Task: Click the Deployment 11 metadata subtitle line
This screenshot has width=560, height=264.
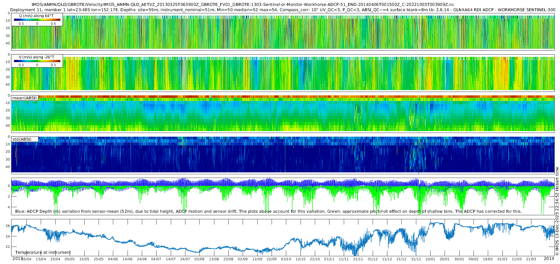Action: click(x=283, y=10)
